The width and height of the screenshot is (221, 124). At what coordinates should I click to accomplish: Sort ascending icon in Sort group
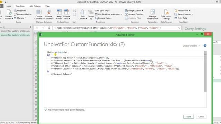tap(75, 11)
